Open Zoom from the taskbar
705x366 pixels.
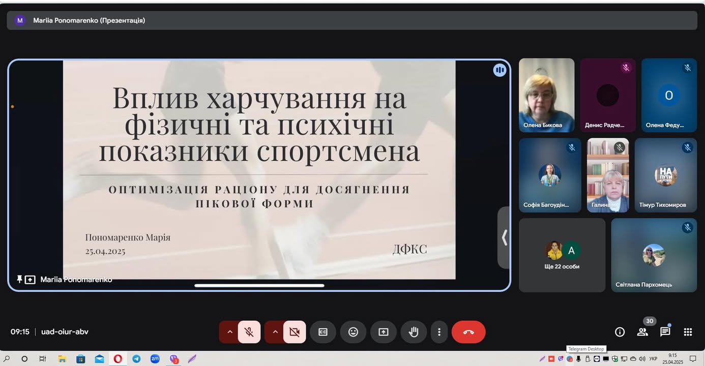(155, 359)
